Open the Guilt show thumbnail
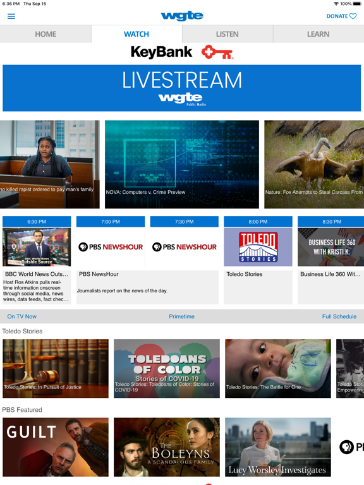Viewport: 364px width, 485px height. point(56,447)
